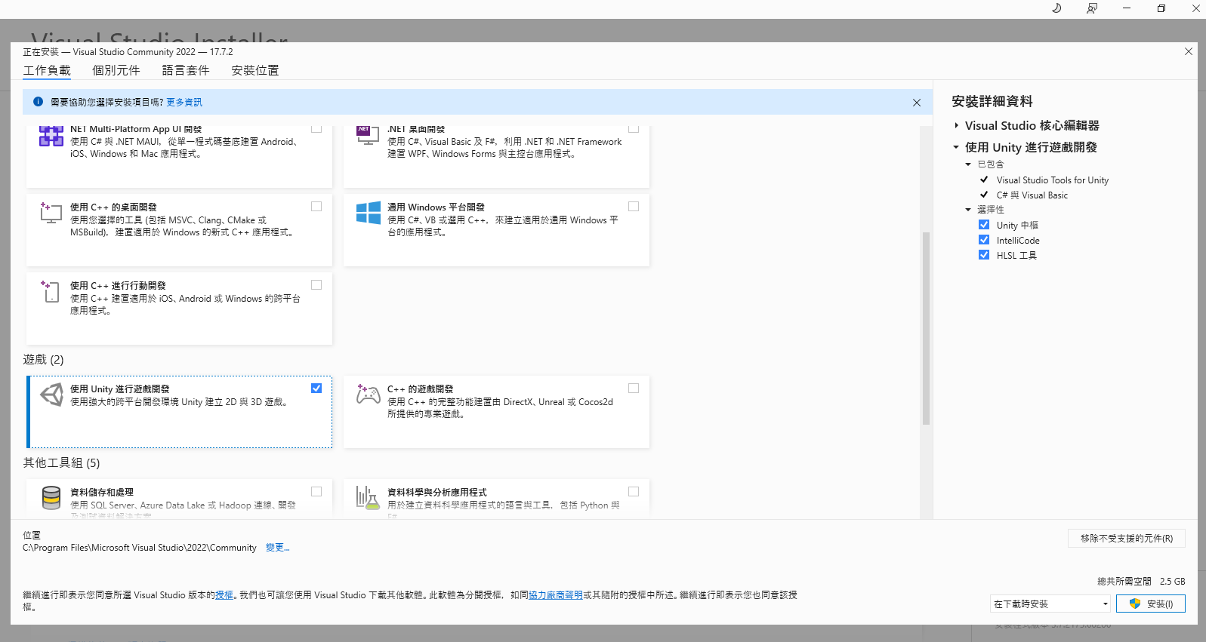Screen dimensions: 1206x642
Task: Click the Games (2) section heading
Action: tap(44, 360)
